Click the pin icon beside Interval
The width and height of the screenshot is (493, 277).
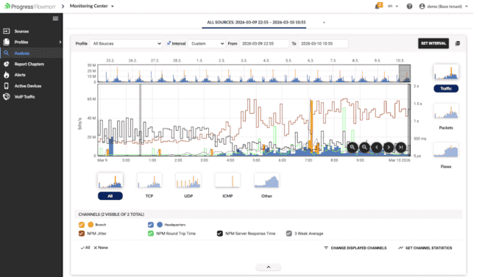[169, 43]
